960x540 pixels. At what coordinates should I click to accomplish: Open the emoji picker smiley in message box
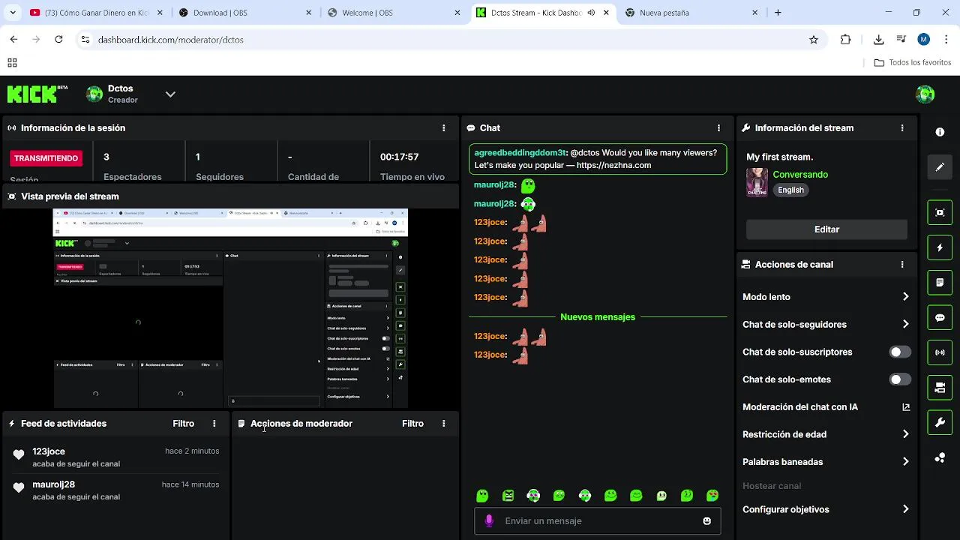pos(706,520)
